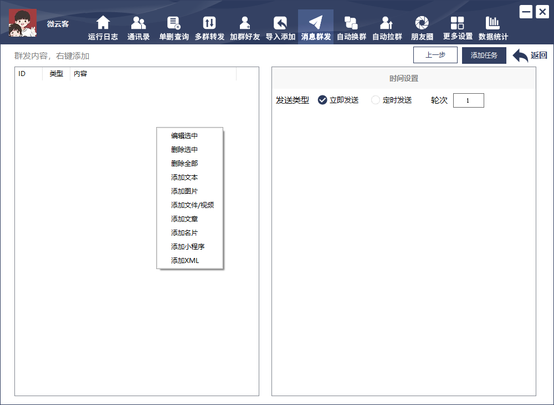Open 自动换群 toolbar icon
This screenshot has height=405, width=554.
pyautogui.click(x=351, y=23)
